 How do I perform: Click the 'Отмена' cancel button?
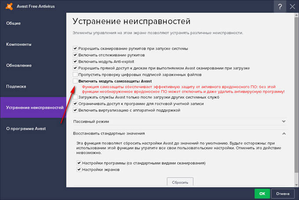tap(283, 194)
